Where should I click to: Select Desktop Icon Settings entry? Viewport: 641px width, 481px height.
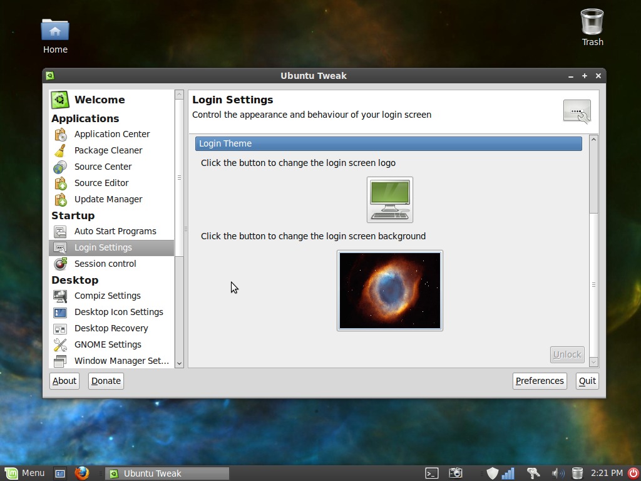[111, 313]
